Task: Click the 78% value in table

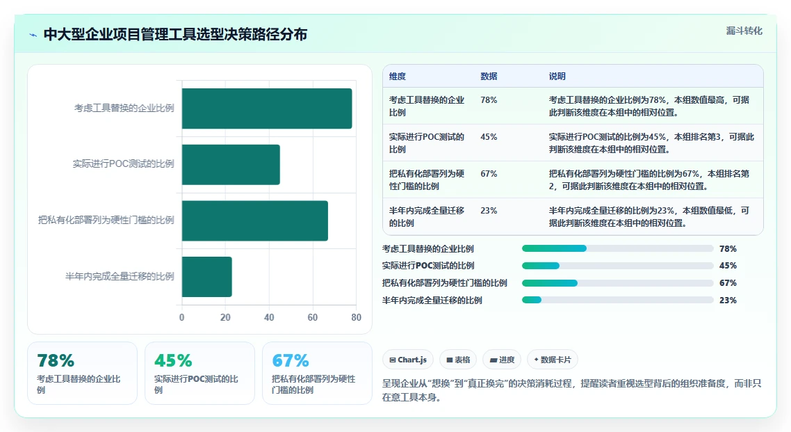Action: [x=489, y=100]
